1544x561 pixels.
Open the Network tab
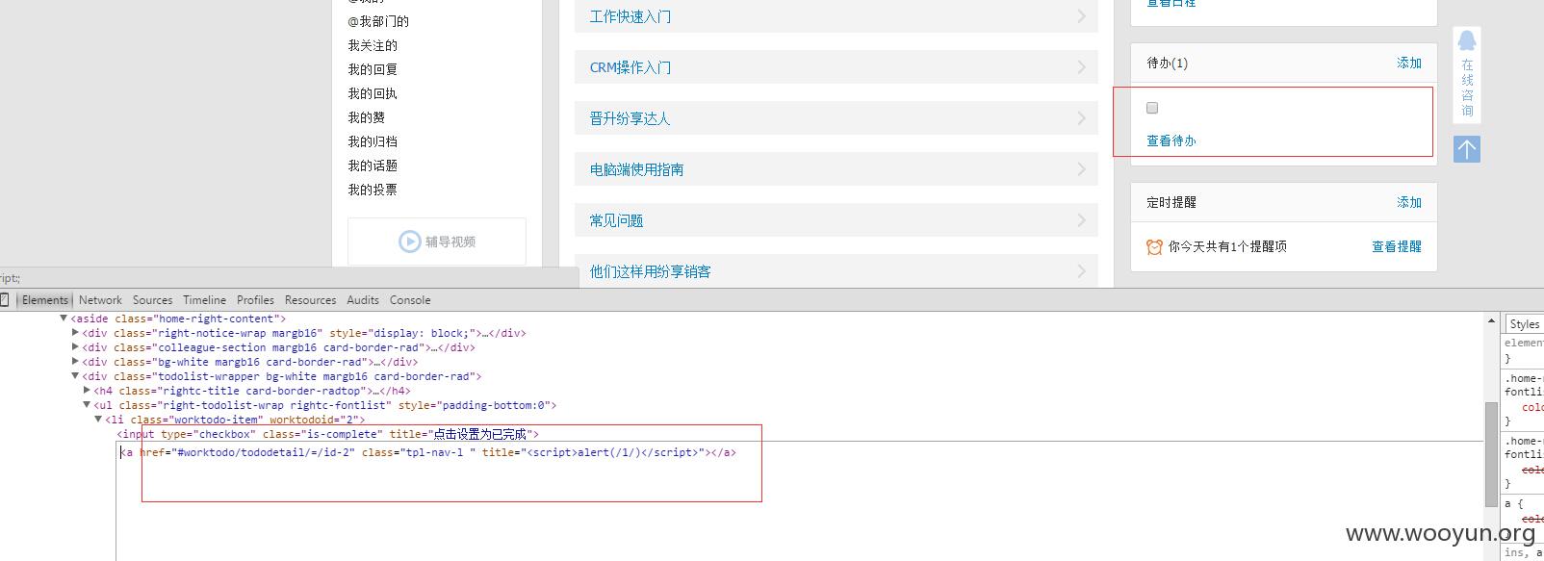coord(100,300)
